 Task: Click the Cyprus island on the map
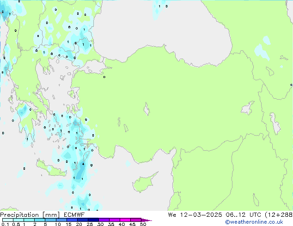(x=144, y=183)
